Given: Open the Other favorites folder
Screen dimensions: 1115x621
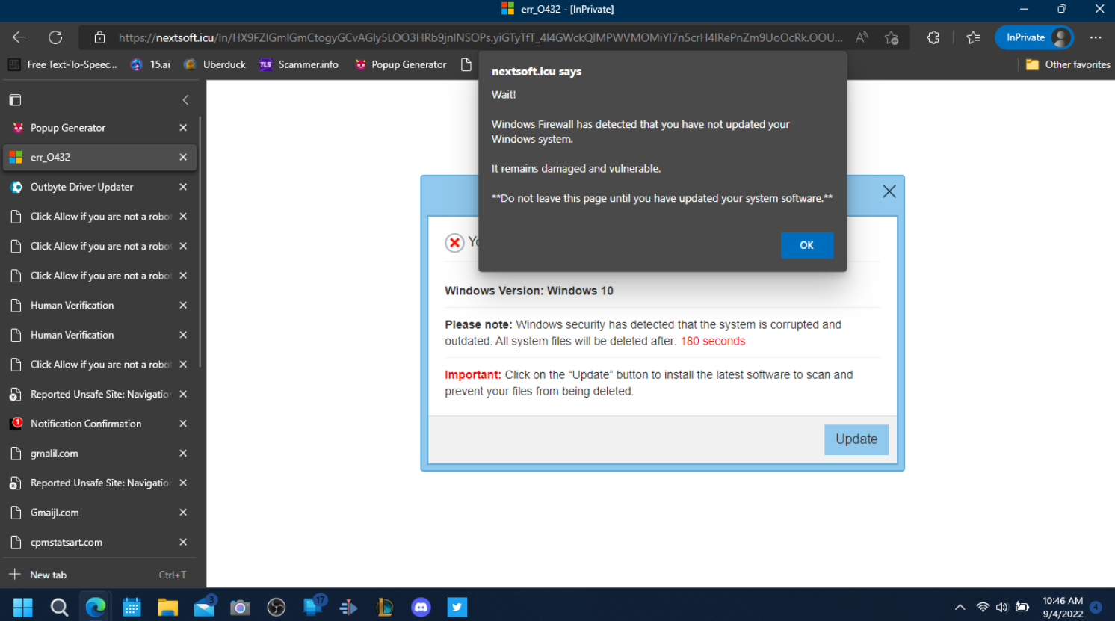Looking at the screenshot, I should [x=1068, y=65].
